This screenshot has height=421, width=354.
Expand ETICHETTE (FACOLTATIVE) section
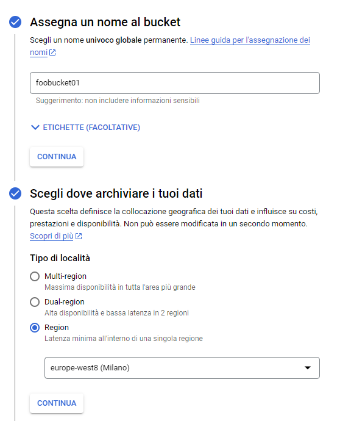point(86,128)
